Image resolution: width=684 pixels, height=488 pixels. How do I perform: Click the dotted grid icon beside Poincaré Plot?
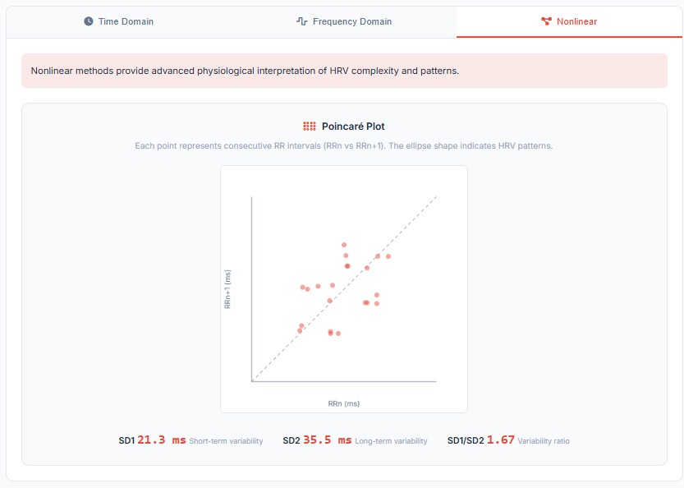click(x=310, y=127)
